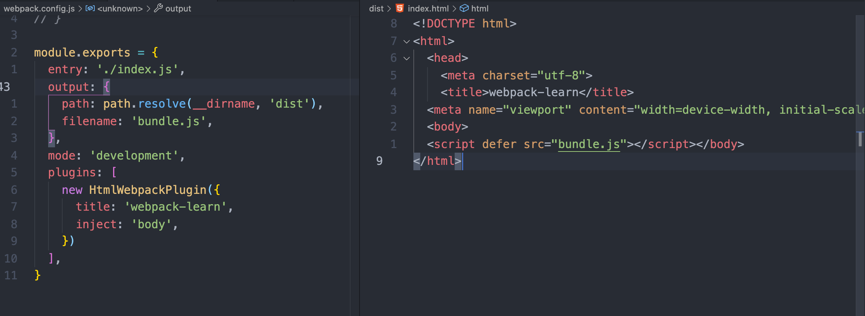Click on 'module.exports' text
The width and height of the screenshot is (865, 316).
point(82,52)
